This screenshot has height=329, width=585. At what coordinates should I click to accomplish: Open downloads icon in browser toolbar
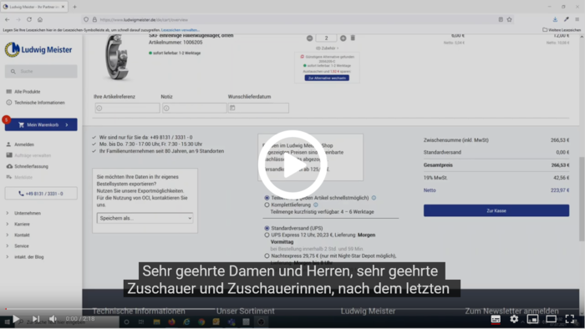555,19
